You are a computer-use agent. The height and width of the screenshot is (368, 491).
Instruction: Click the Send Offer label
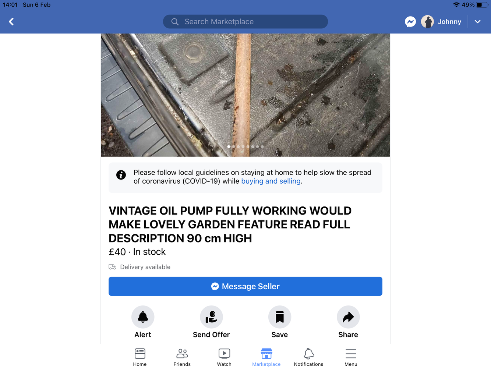coord(211,335)
